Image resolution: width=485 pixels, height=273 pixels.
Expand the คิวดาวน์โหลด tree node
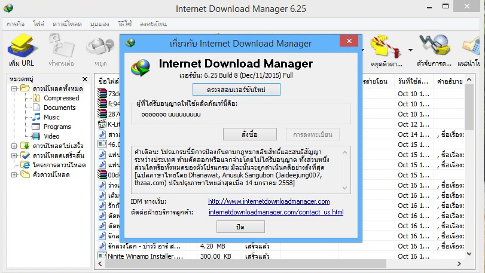14,174
